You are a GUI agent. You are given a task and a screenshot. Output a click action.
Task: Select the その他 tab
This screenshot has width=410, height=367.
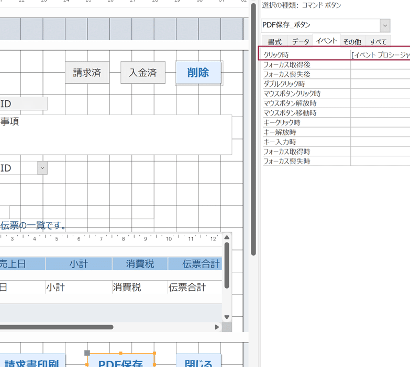pyautogui.click(x=352, y=42)
